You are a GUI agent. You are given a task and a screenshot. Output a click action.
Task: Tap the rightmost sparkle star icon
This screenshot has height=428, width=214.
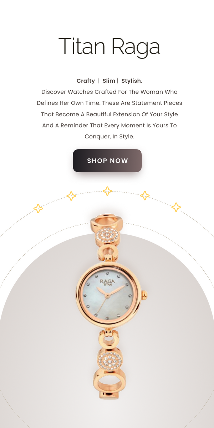176,207
